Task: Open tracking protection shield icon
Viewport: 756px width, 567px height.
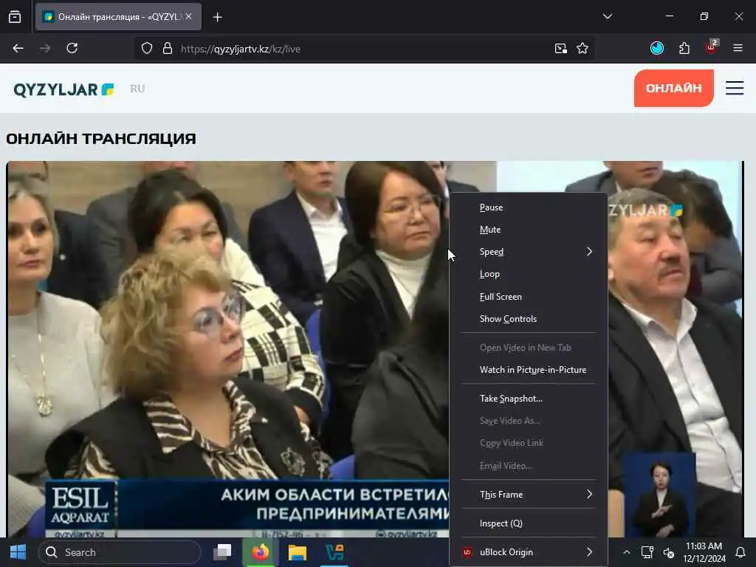Action: (147, 48)
